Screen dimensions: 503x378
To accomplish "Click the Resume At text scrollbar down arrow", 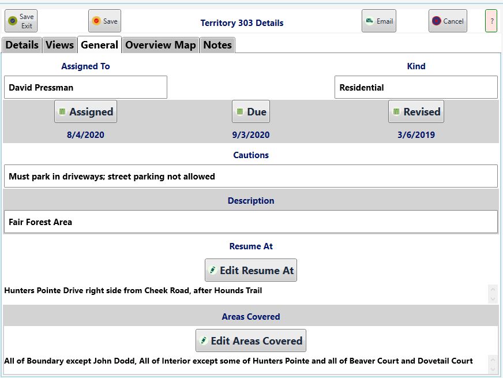I will coord(493,299).
